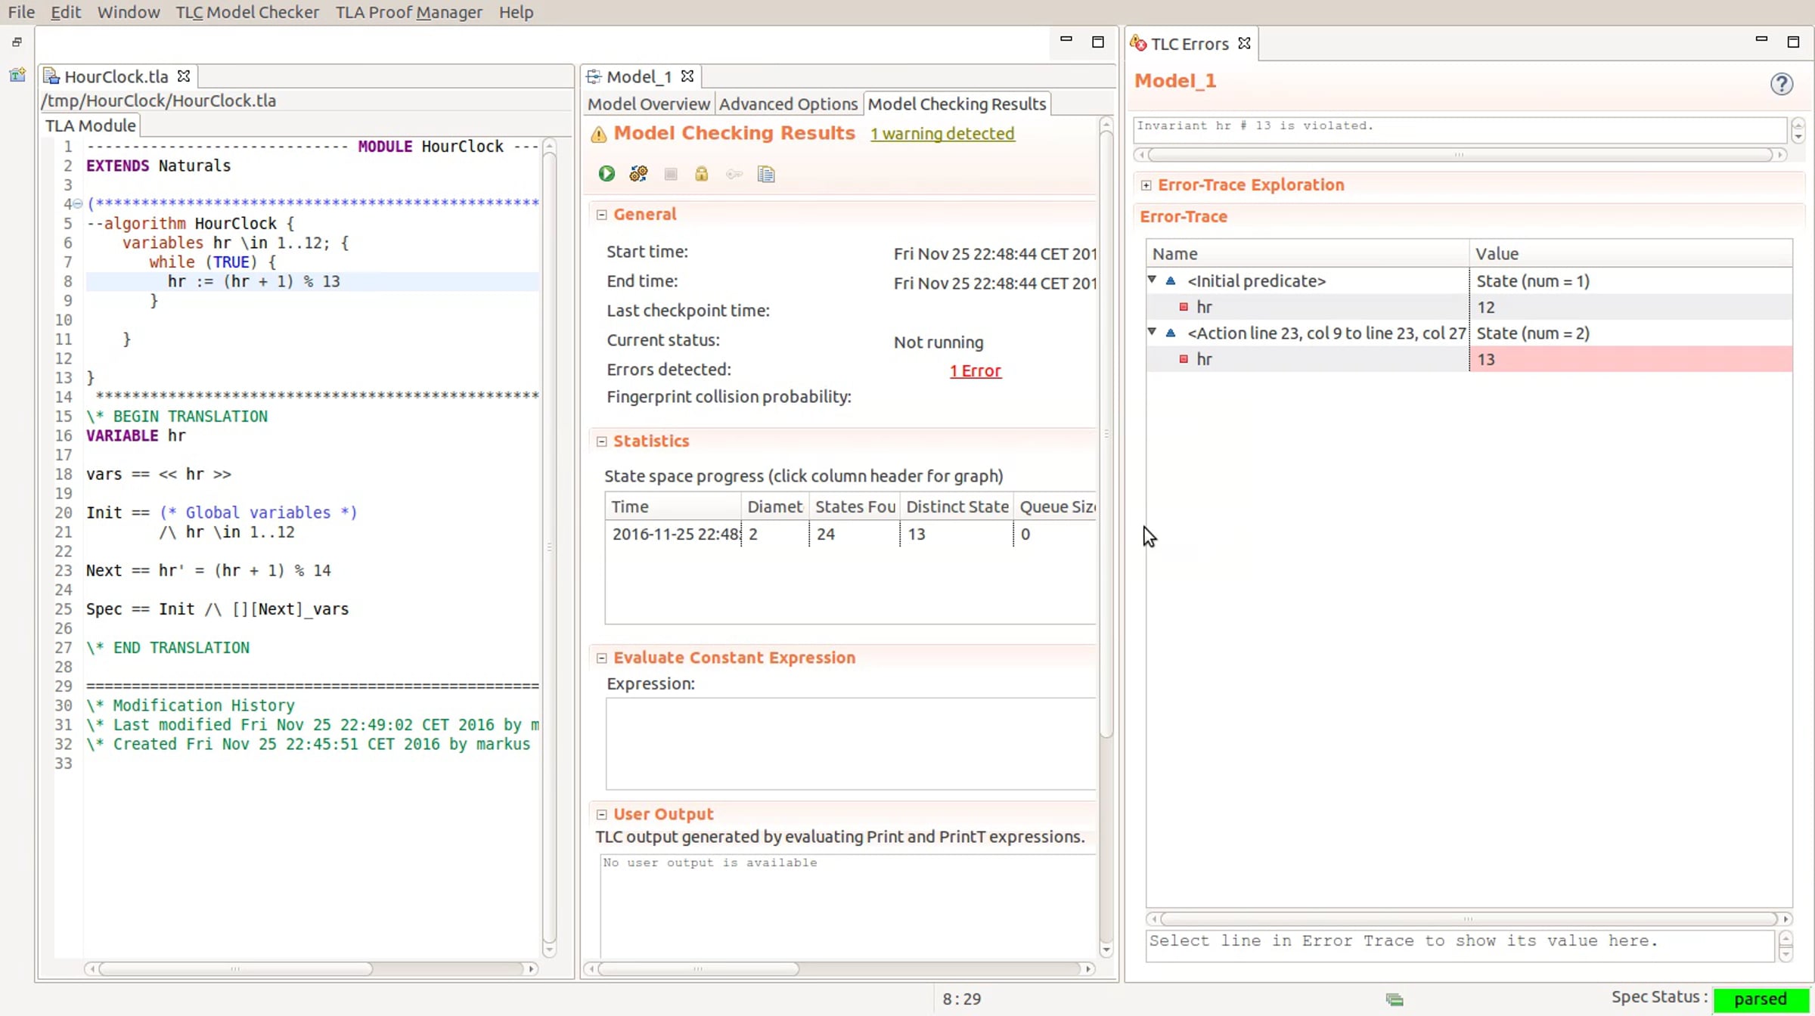Run TLC with the green play icon
This screenshot has width=1815, height=1016.
pos(607,174)
